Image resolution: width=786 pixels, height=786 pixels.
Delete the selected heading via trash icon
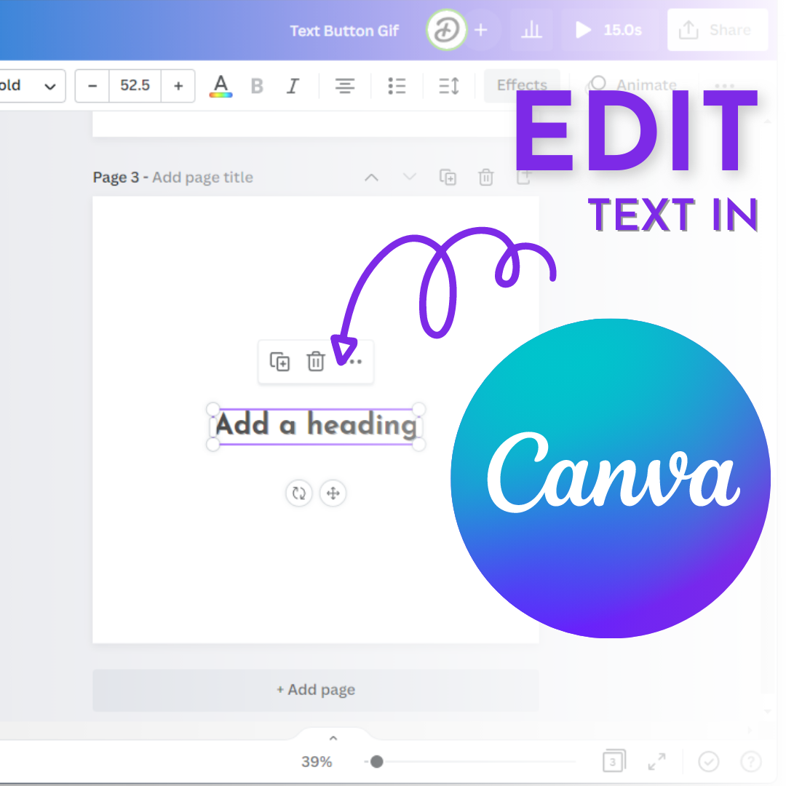coord(315,362)
